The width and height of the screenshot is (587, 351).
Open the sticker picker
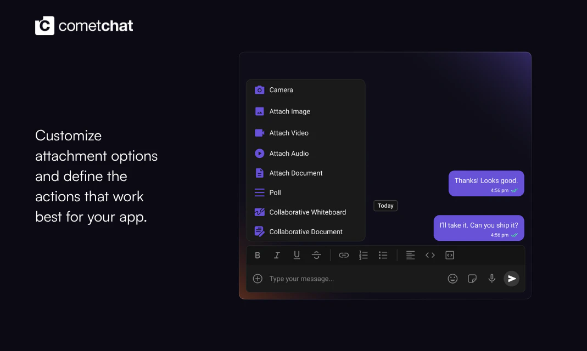pos(472,279)
